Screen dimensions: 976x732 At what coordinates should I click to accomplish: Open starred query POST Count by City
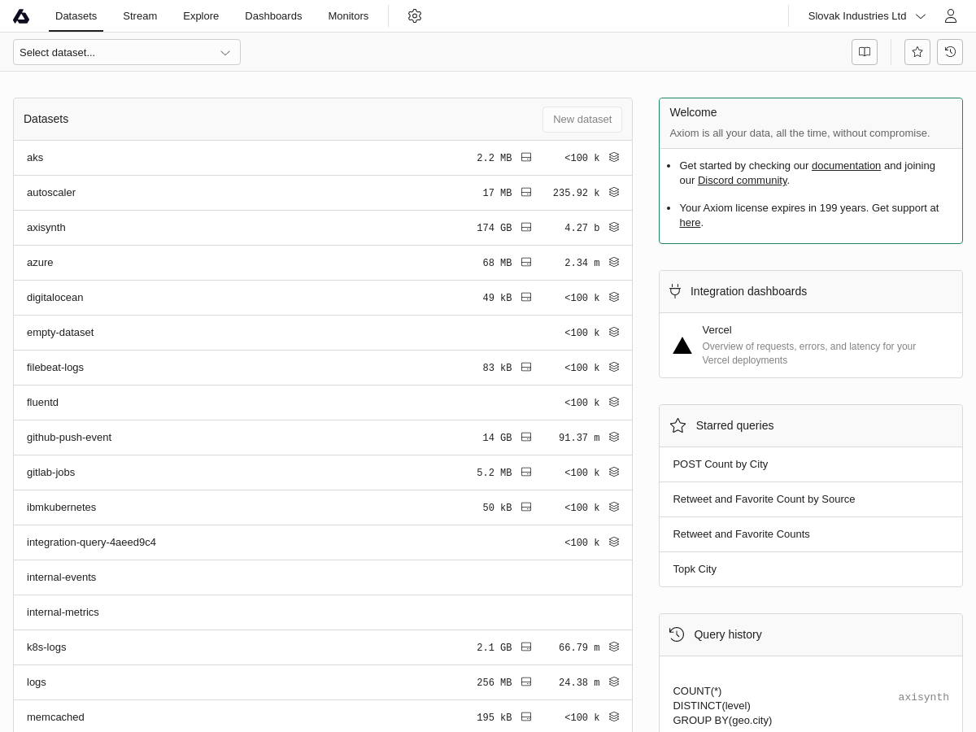721,464
